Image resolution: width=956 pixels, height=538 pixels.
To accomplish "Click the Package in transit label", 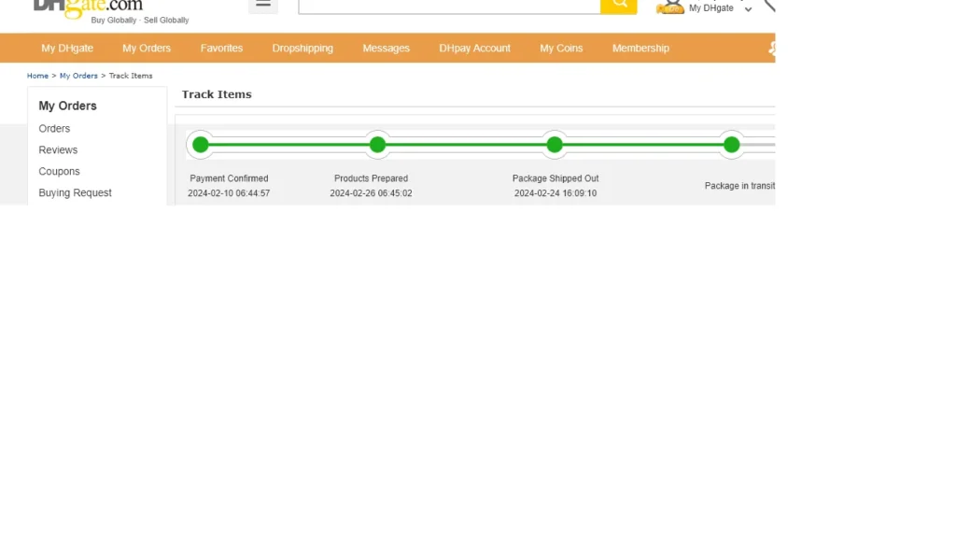I will coord(739,186).
